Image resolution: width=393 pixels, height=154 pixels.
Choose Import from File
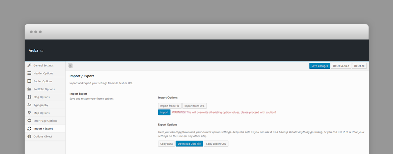point(170,106)
